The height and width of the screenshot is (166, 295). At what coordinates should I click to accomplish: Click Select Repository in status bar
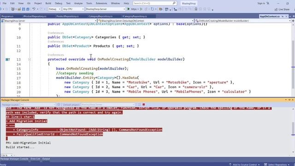(x=277, y=165)
